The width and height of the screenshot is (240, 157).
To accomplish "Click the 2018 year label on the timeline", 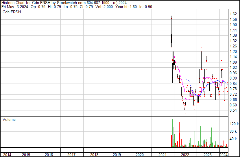I will pos(94,155).
